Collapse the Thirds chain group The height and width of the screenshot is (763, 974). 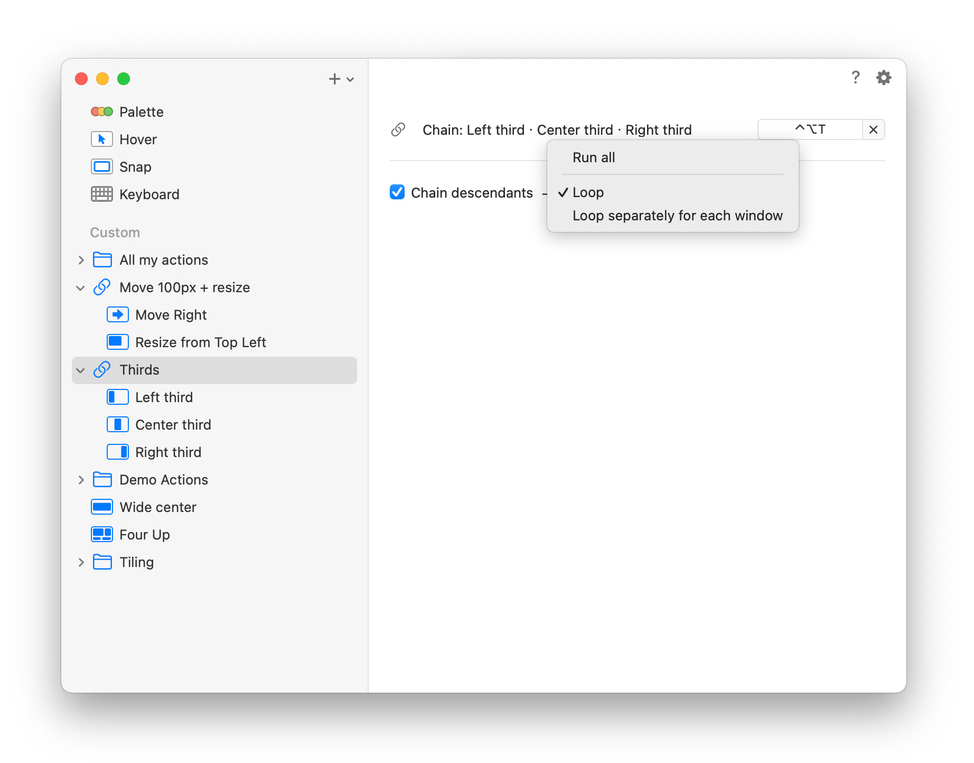81,370
